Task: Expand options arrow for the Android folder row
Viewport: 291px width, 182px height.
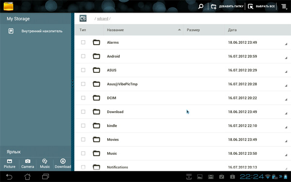Action: pos(286,58)
